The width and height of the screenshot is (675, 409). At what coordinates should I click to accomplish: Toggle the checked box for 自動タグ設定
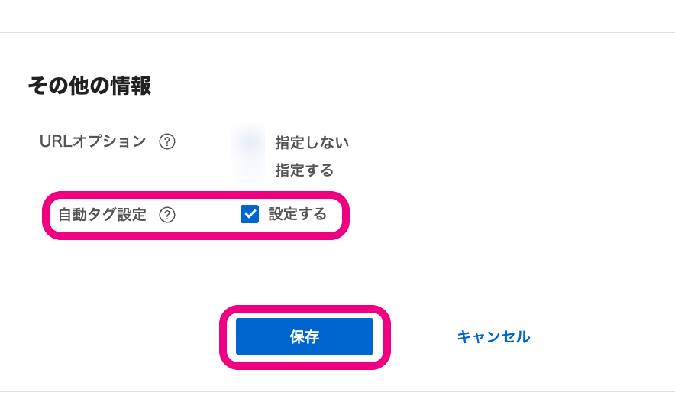coord(250,214)
